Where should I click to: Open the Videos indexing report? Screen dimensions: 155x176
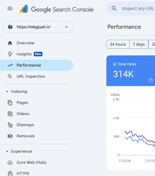[x=23, y=114]
